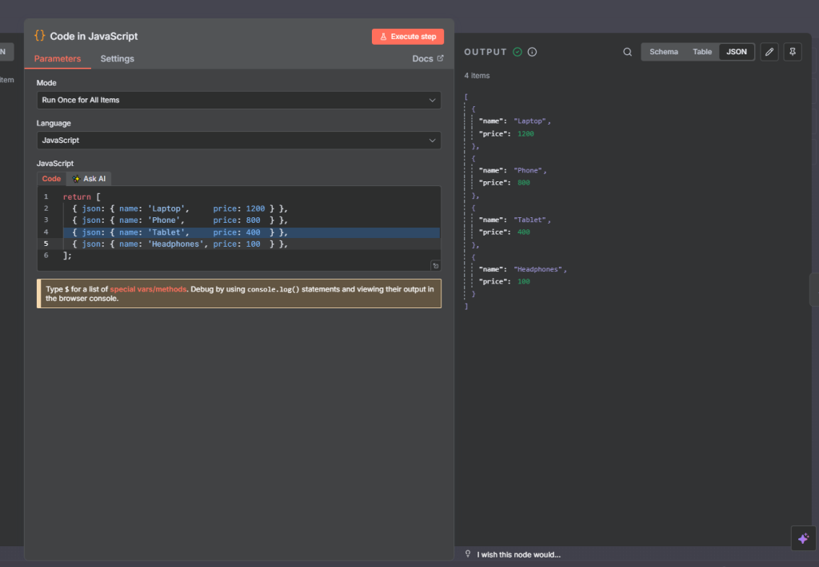The height and width of the screenshot is (567, 819).
Task: Click the search icon in the output panel
Action: point(628,52)
